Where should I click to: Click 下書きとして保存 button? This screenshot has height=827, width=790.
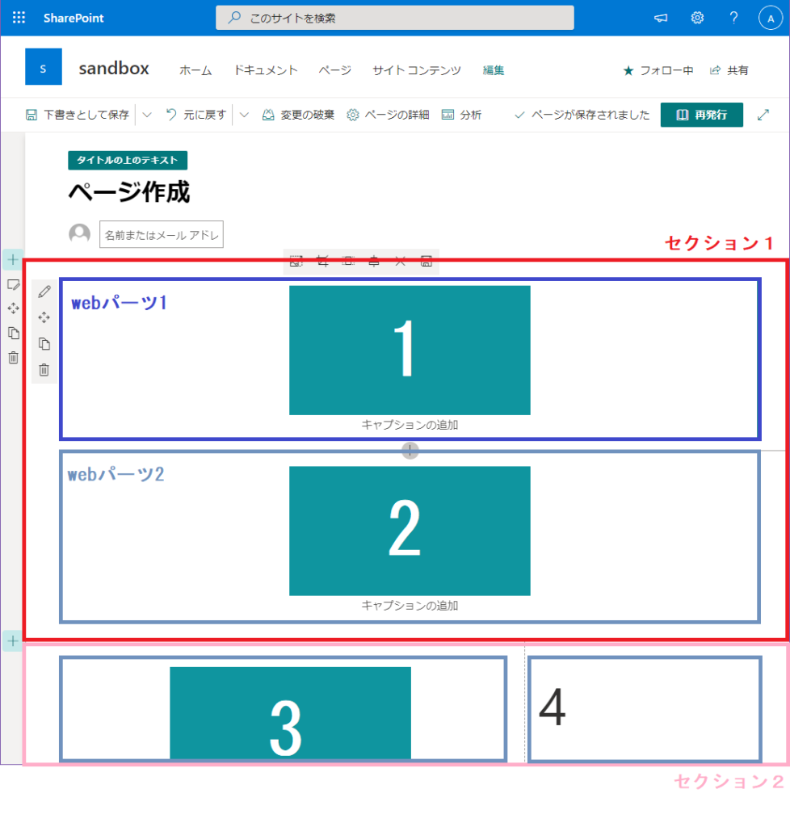[x=78, y=115]
